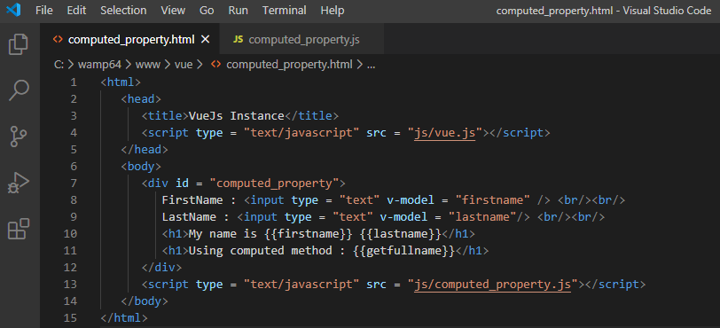Click the VS Code logo icon
Image resolution: width=720 pixels, height=328 pixels.
[13, 10]
